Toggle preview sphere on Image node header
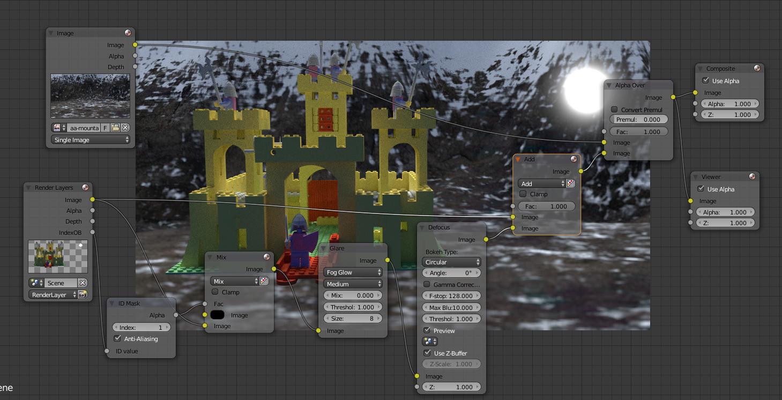 tap(128, 33)
